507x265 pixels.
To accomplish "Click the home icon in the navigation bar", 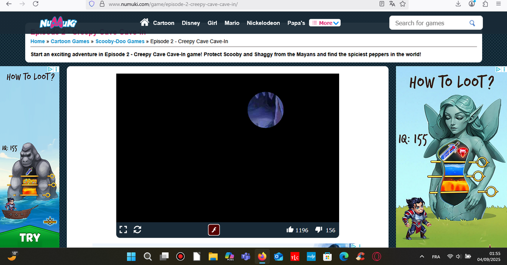I will pos(145,22).
